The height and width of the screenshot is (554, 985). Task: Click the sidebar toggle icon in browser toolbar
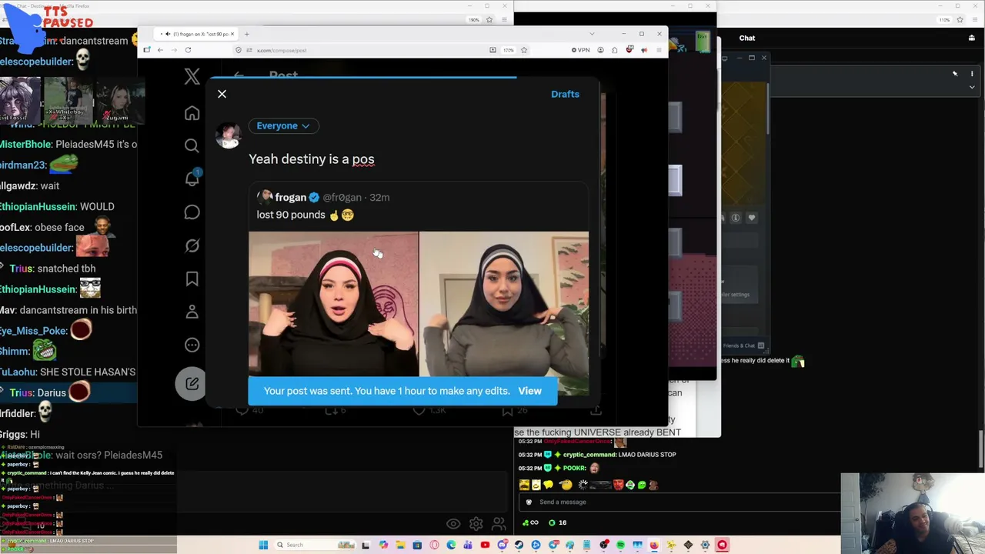[x=147, y=50]
